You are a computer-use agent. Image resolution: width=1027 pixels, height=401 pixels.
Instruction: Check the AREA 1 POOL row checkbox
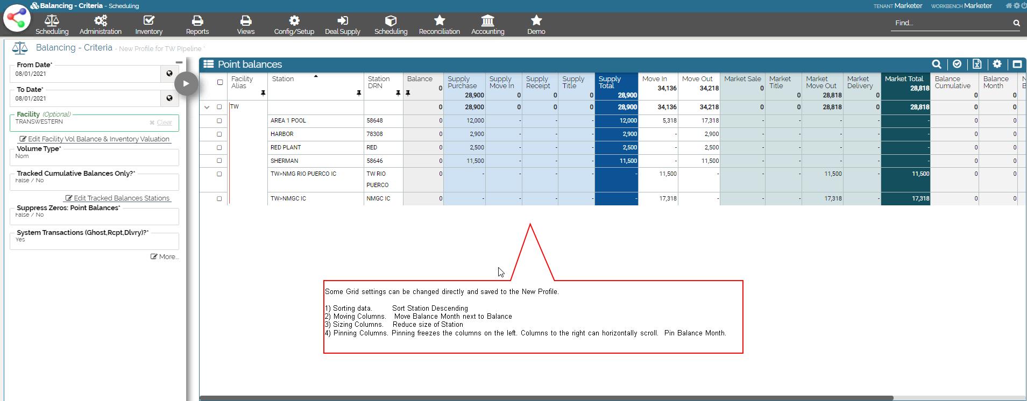(219, 121)
